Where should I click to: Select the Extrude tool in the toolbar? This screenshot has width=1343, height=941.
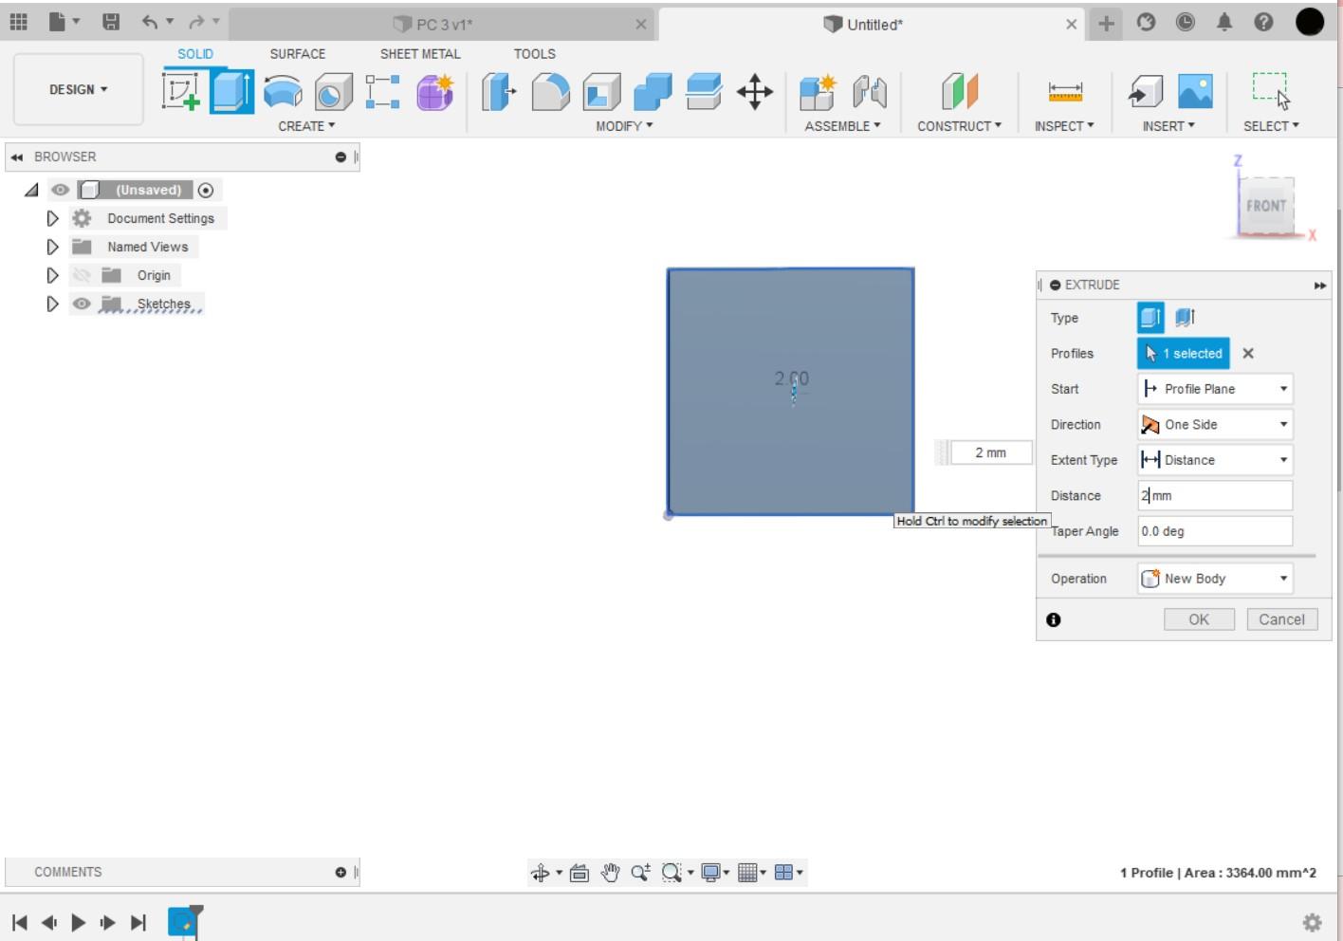click(x=231, y=92)
